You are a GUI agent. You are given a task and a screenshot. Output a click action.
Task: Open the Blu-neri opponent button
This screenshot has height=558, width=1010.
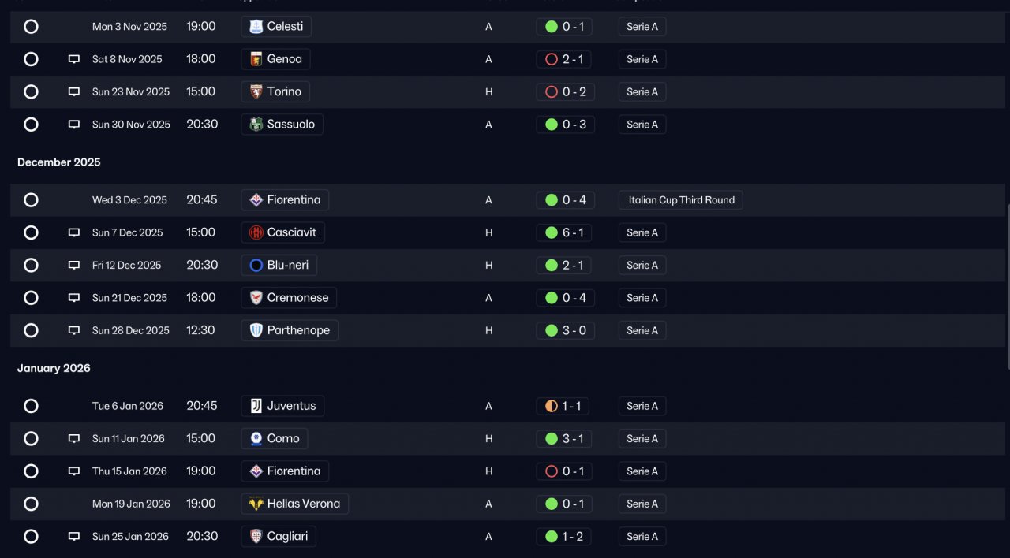tap(279, 265)
